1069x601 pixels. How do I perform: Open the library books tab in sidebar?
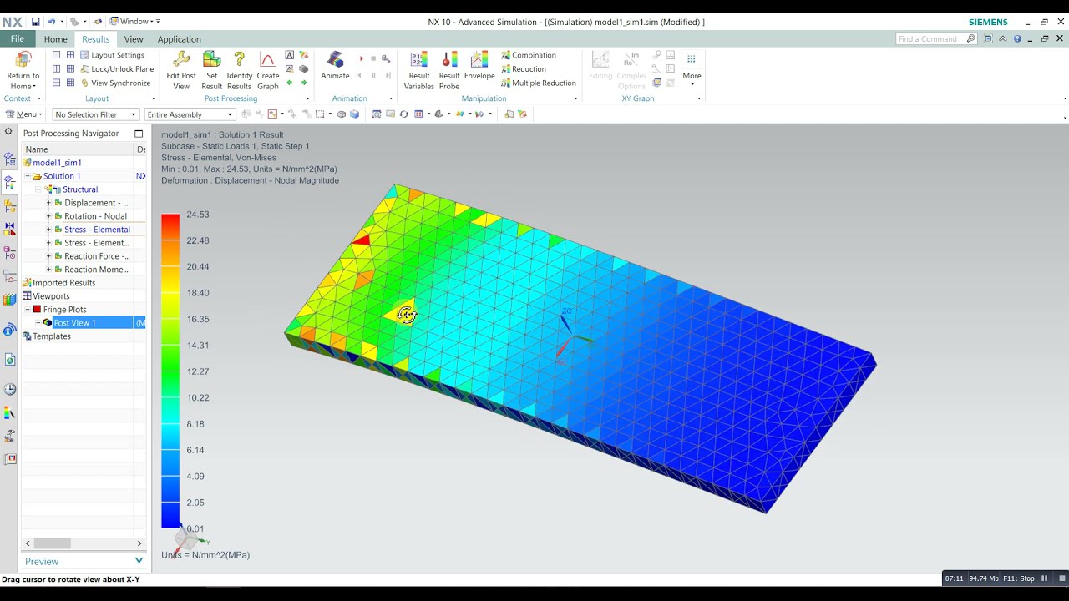click(x=10, y=299)
